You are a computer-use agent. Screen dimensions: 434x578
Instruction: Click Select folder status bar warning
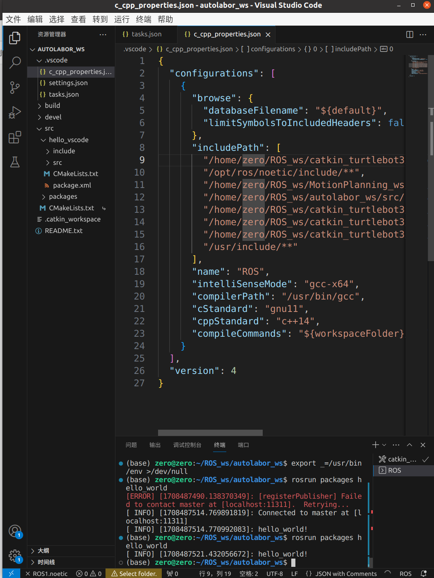(134, 573)
